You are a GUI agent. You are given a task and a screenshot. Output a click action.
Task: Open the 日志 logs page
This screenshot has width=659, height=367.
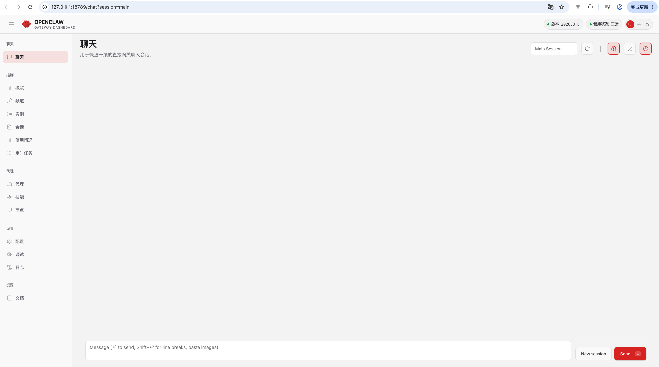tap(36, 267)
